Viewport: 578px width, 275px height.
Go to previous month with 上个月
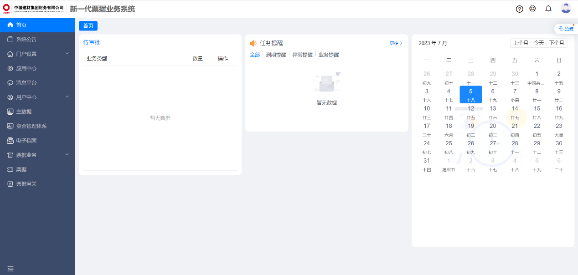tap(521, 43)
